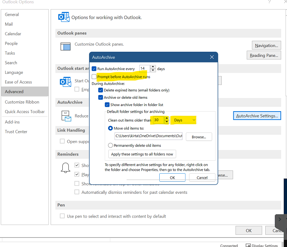Click Default folder settings for archiving label
The width and height of the screenshot is (287, 247).
(x=136, y=112)
